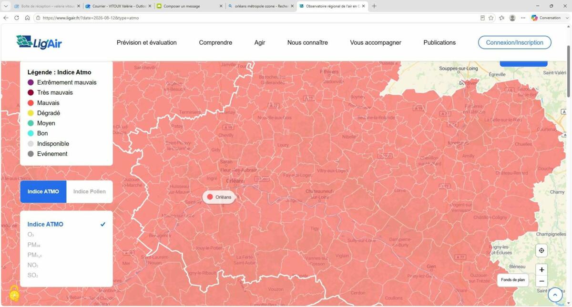Image resolution: width=572 pixels, height=307 pixels.
Task: Open the yellow cookie settings icon
Action: pyautogui.click(x=14, y=294)
